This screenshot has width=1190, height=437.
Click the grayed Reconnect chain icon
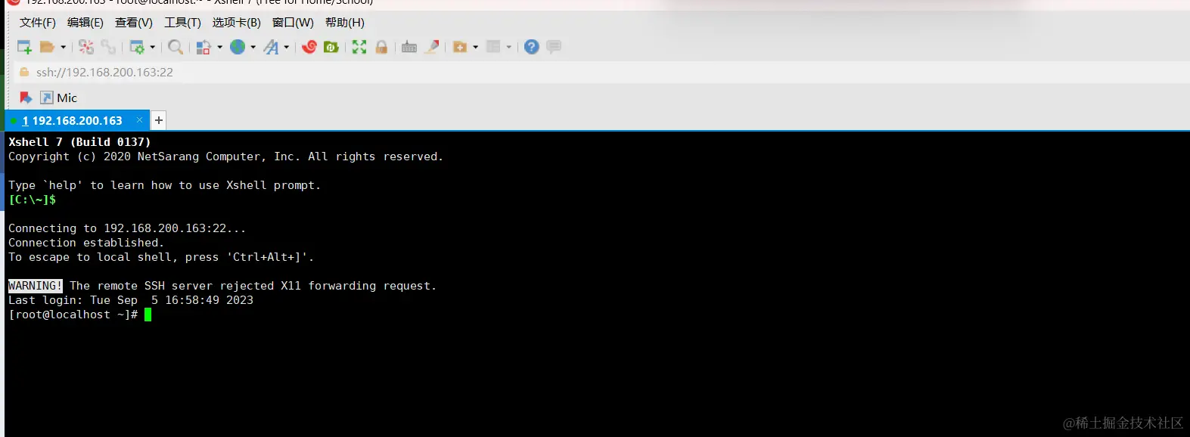[108, 47]
